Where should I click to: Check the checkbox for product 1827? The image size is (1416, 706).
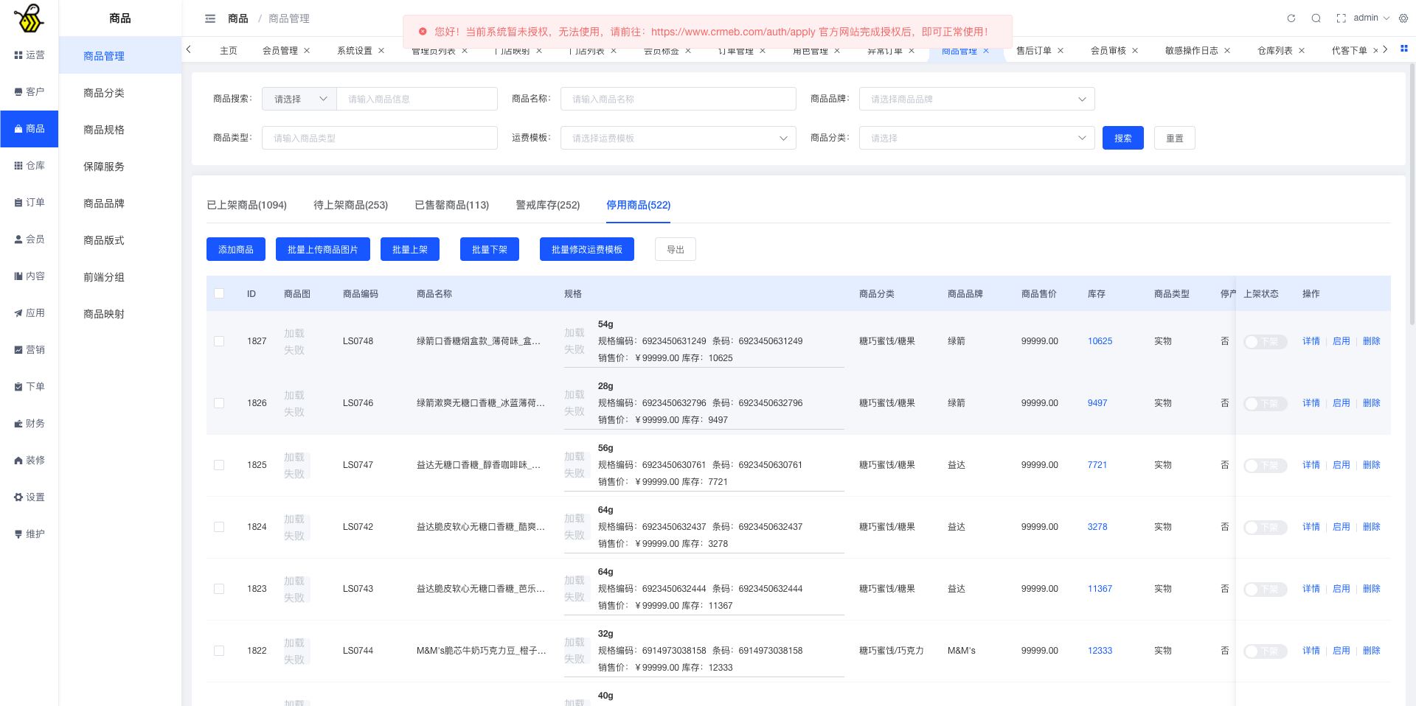(x=219, y=341)
